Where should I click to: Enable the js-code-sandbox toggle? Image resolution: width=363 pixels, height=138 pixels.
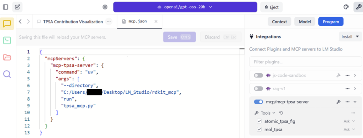coord(258,75)
